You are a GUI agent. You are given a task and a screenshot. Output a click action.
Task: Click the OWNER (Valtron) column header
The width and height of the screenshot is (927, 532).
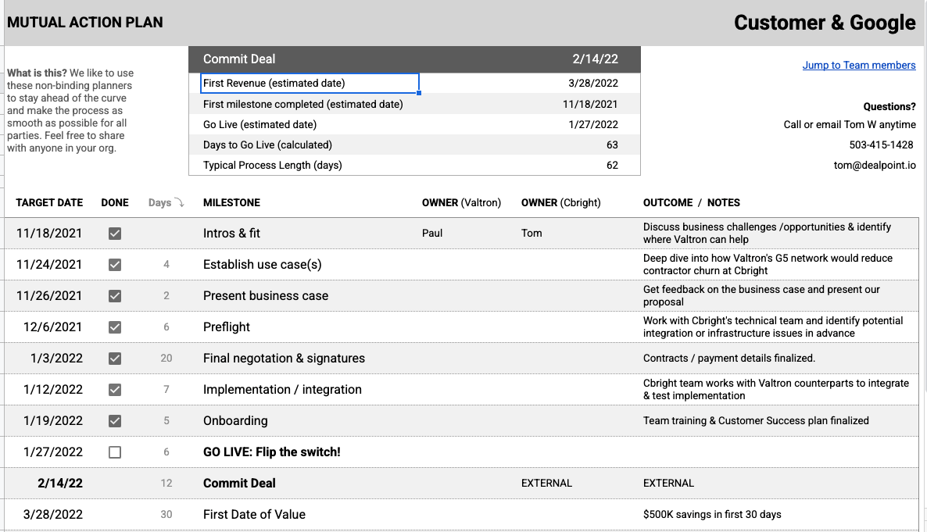461,203
